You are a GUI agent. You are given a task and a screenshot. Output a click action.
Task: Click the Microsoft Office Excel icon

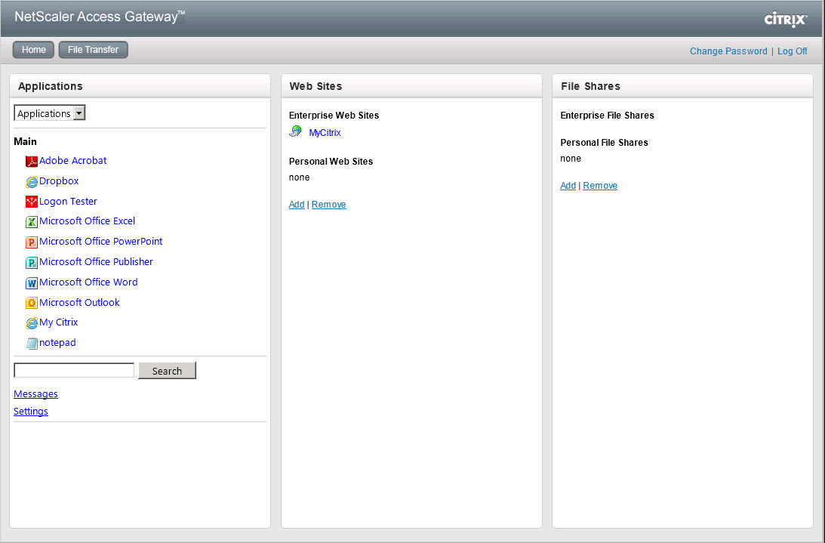[32, 222]
